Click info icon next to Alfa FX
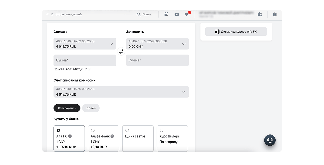 click(70, 136)
